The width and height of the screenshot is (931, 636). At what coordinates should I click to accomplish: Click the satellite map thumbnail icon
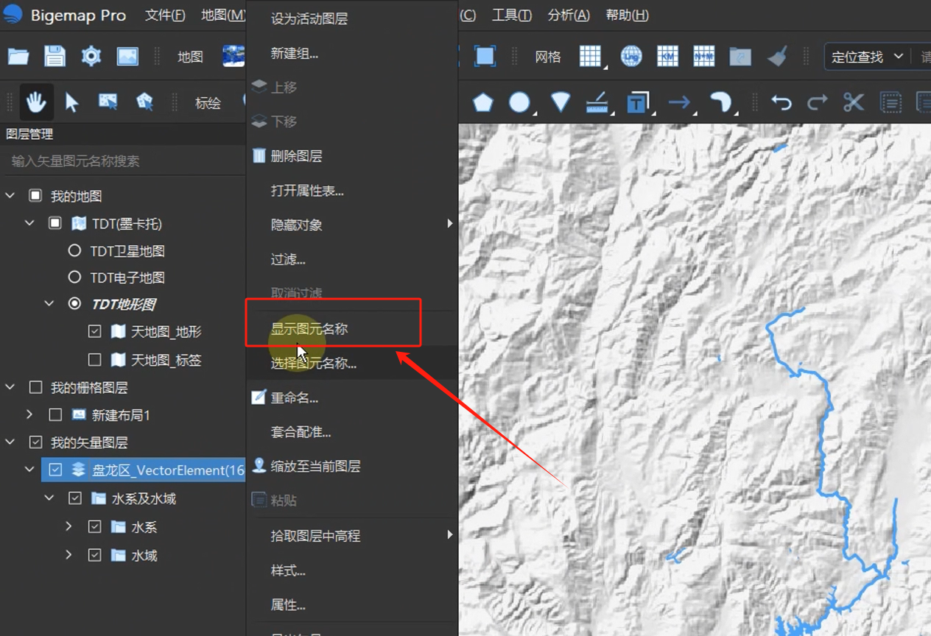(233, 57)
